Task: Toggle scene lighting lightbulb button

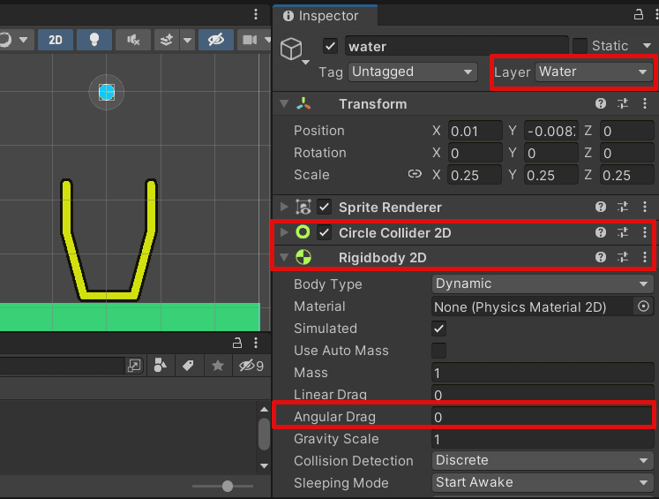Action: (x=94, y=40)
